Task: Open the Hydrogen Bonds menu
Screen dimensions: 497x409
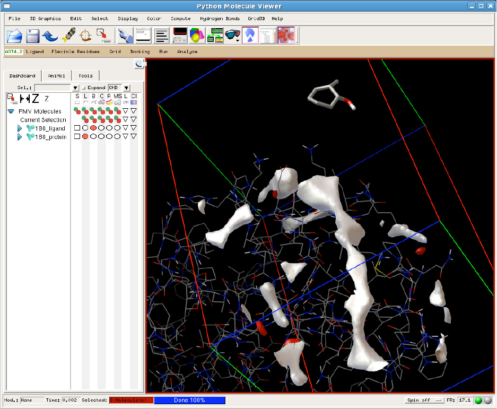Action: pyautogui.click(x=220, y=19)
